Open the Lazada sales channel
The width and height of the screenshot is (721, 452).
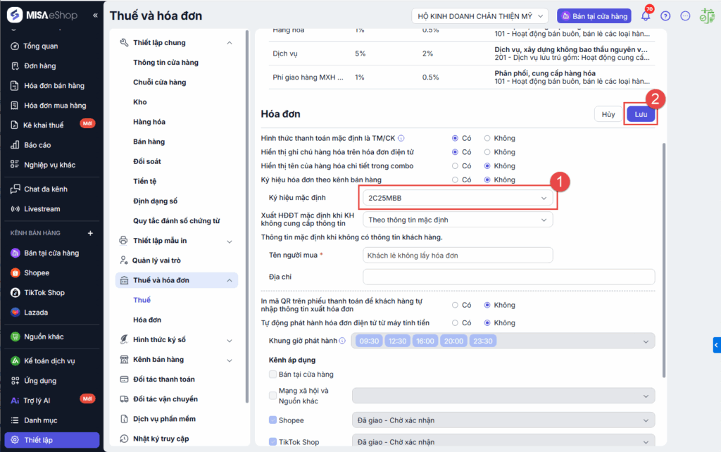pos(36,312)
